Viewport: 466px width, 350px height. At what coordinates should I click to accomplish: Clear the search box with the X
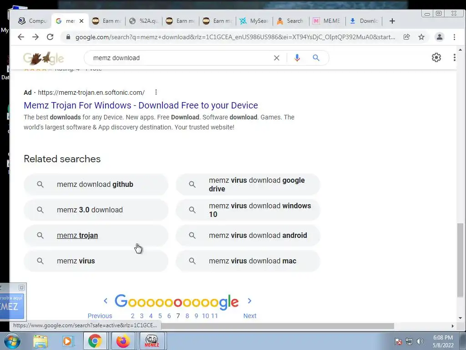click(x=277, y=58)
